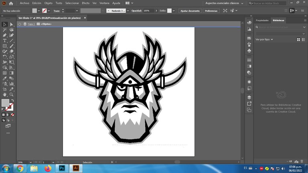Select the Selection tool arrow
The width and height of the screenshot is (308, 173).
5,24
